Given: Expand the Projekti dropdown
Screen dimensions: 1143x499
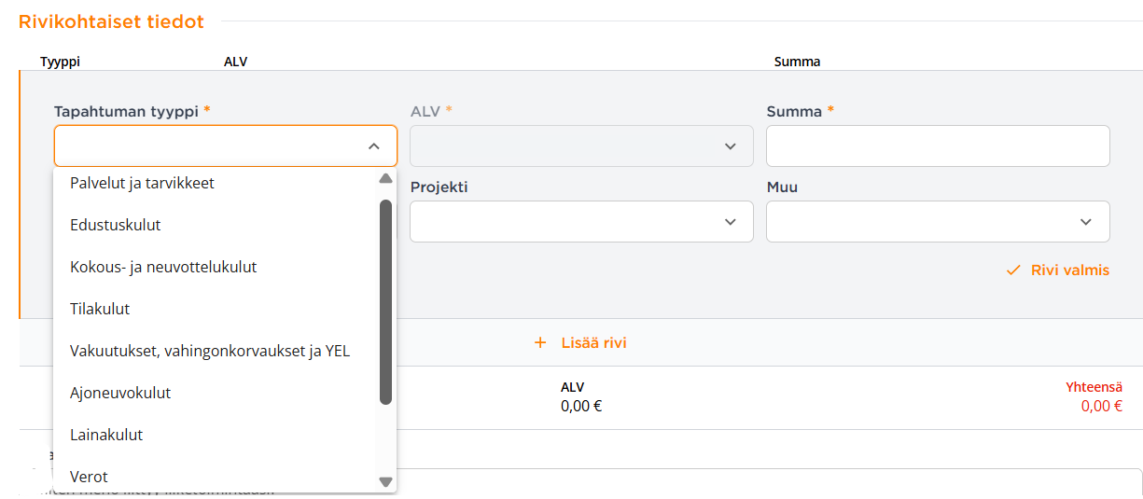Looking at the screenshot, I should tap(580, 222).
